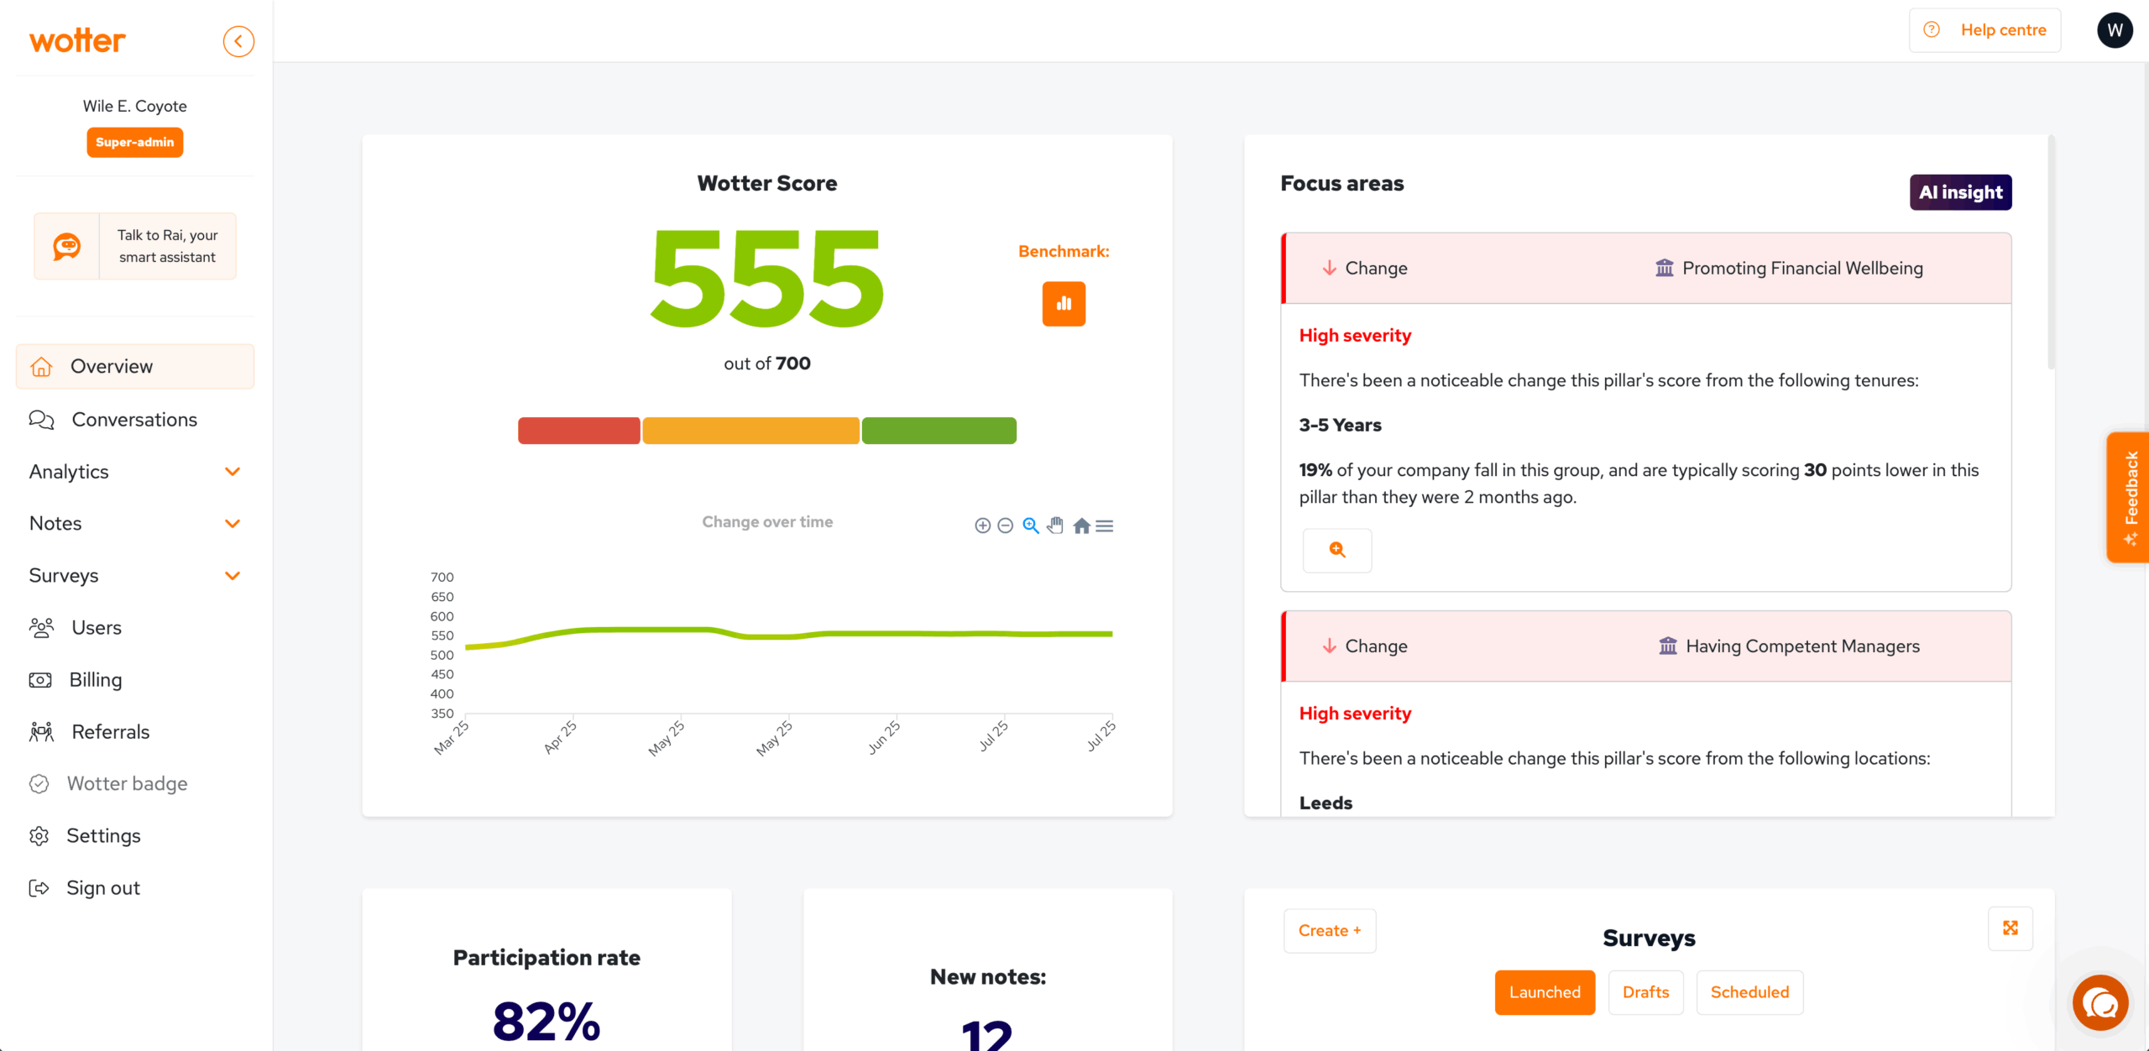
Task: Go to the Overview page
Action: [x=135, y=367]
